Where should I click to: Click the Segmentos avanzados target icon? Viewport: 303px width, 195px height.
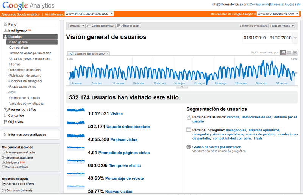point(4,157)
